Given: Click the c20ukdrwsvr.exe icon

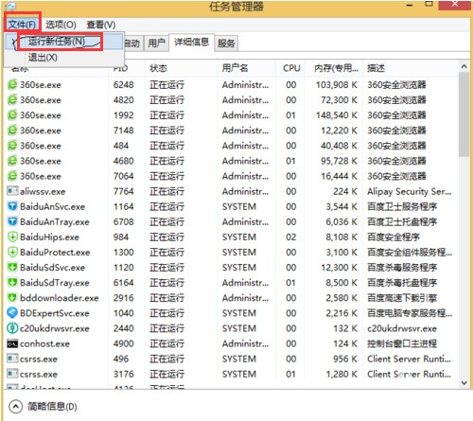Looking at the screenshot, I should tap(12, 328).
